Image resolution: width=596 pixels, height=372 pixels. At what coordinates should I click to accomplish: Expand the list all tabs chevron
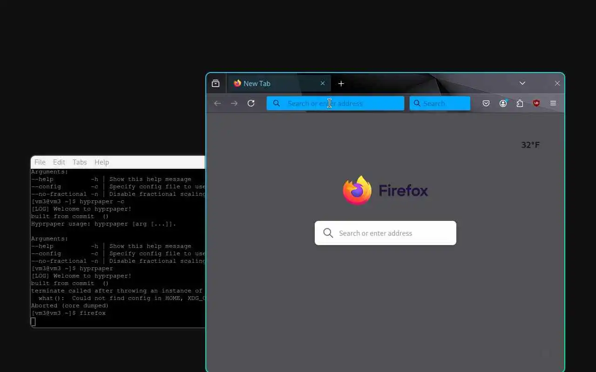[x=522, y=83]
